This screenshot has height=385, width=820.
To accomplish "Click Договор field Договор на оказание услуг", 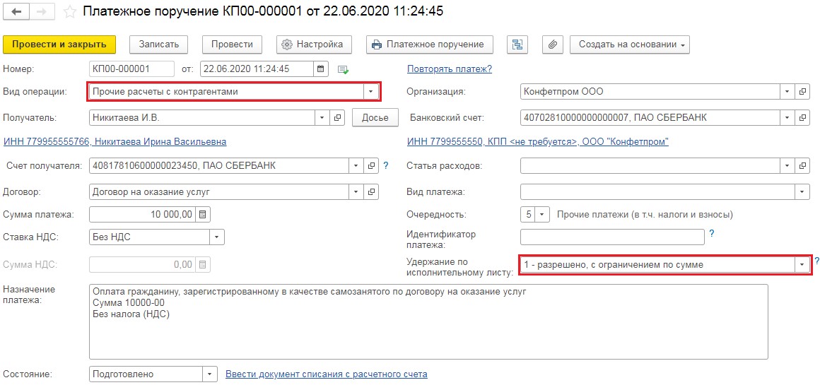I will pos(219,191).
